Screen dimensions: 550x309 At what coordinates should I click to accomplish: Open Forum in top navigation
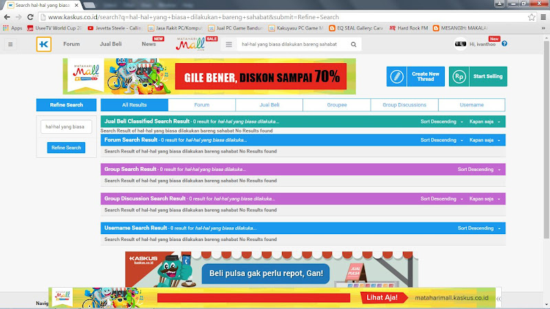71,44
